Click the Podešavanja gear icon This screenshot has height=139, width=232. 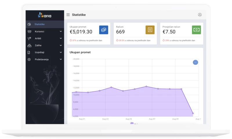(x=29, y=59)
